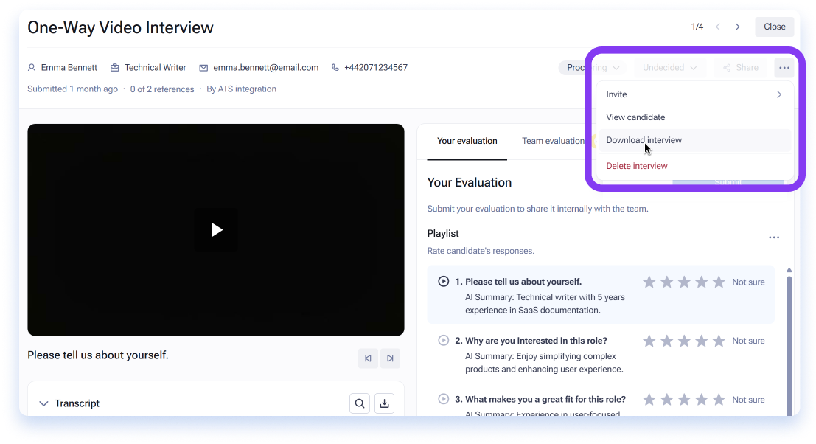Click Submitted 1 month ago text
The height and width of the screenshot is (444, 816).
[x=72, y=89]
